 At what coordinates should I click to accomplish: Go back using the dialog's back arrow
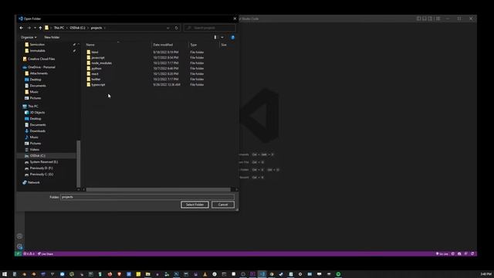point(22,28)
